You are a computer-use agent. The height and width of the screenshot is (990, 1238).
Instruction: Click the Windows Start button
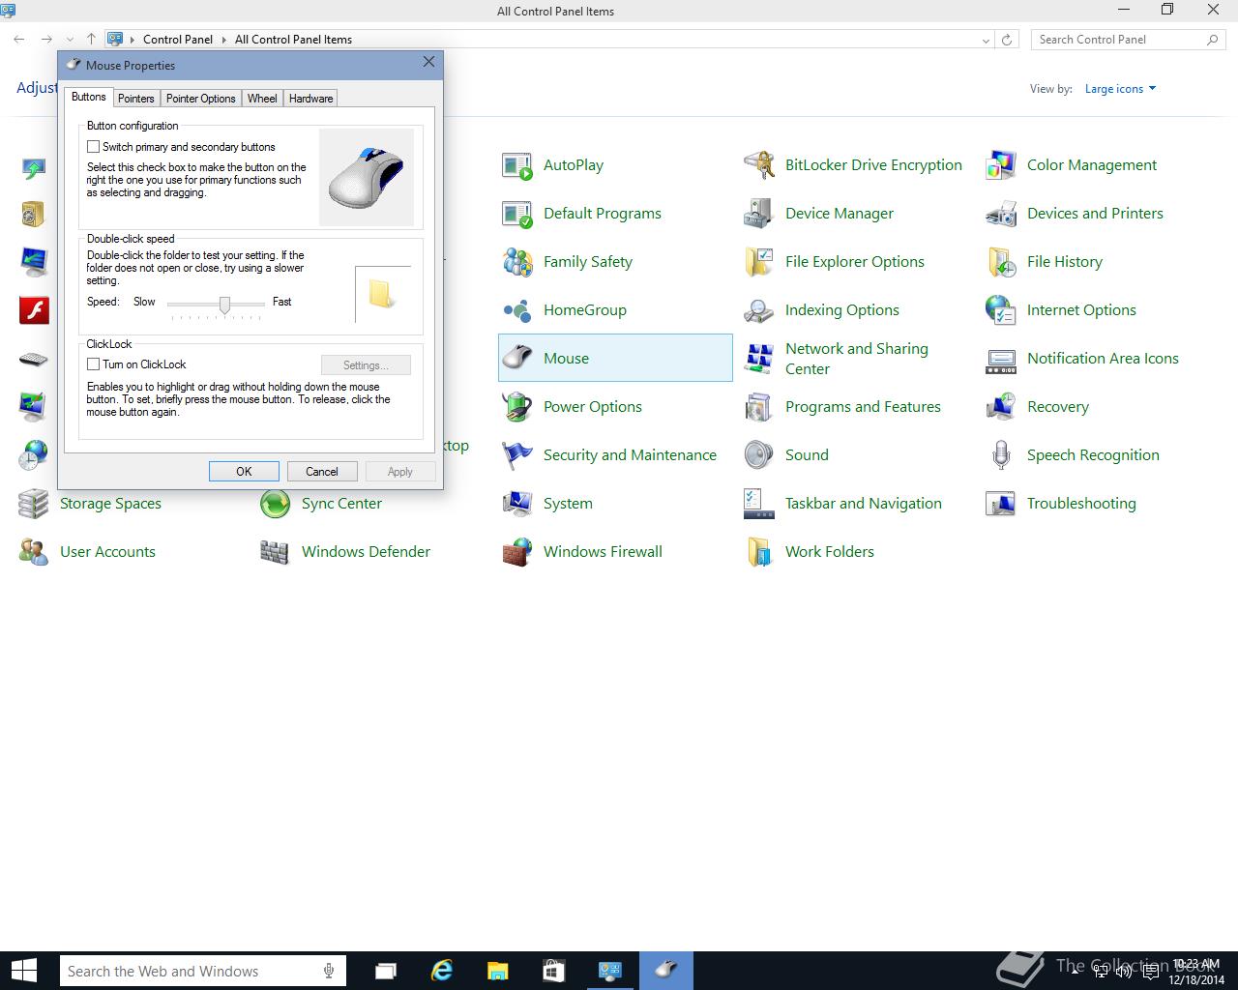click(23, 971)
